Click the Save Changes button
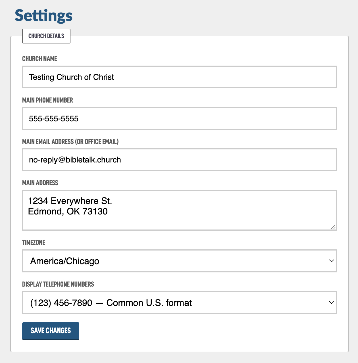This screenshot has width=358, height=363. pos(51,331)
